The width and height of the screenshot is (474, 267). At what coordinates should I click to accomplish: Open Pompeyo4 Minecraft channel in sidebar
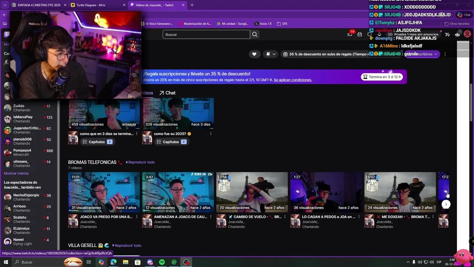click(x=29, y=152)
